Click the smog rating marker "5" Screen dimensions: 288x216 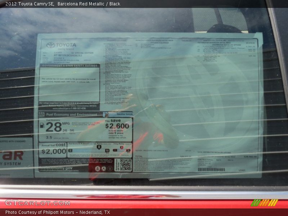[x=122, y=148]
